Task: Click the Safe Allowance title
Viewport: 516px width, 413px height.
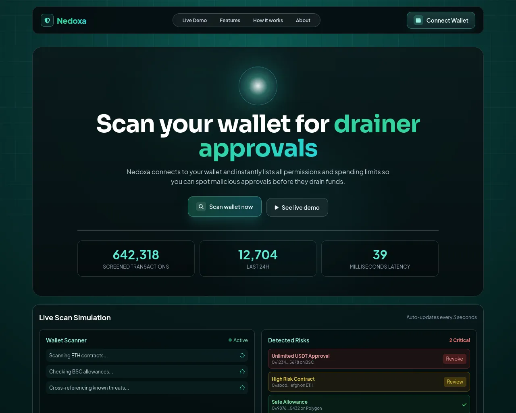Action: coord(289,402)
